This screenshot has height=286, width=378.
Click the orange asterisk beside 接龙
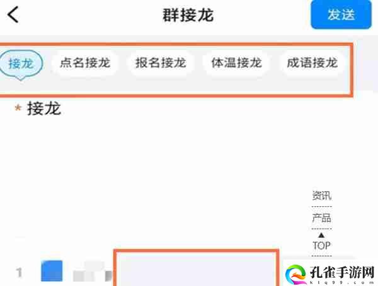[x=18, y=107]
